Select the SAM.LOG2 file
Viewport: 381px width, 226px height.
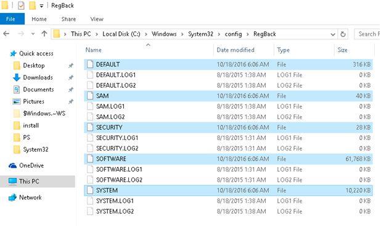[228, 117]
